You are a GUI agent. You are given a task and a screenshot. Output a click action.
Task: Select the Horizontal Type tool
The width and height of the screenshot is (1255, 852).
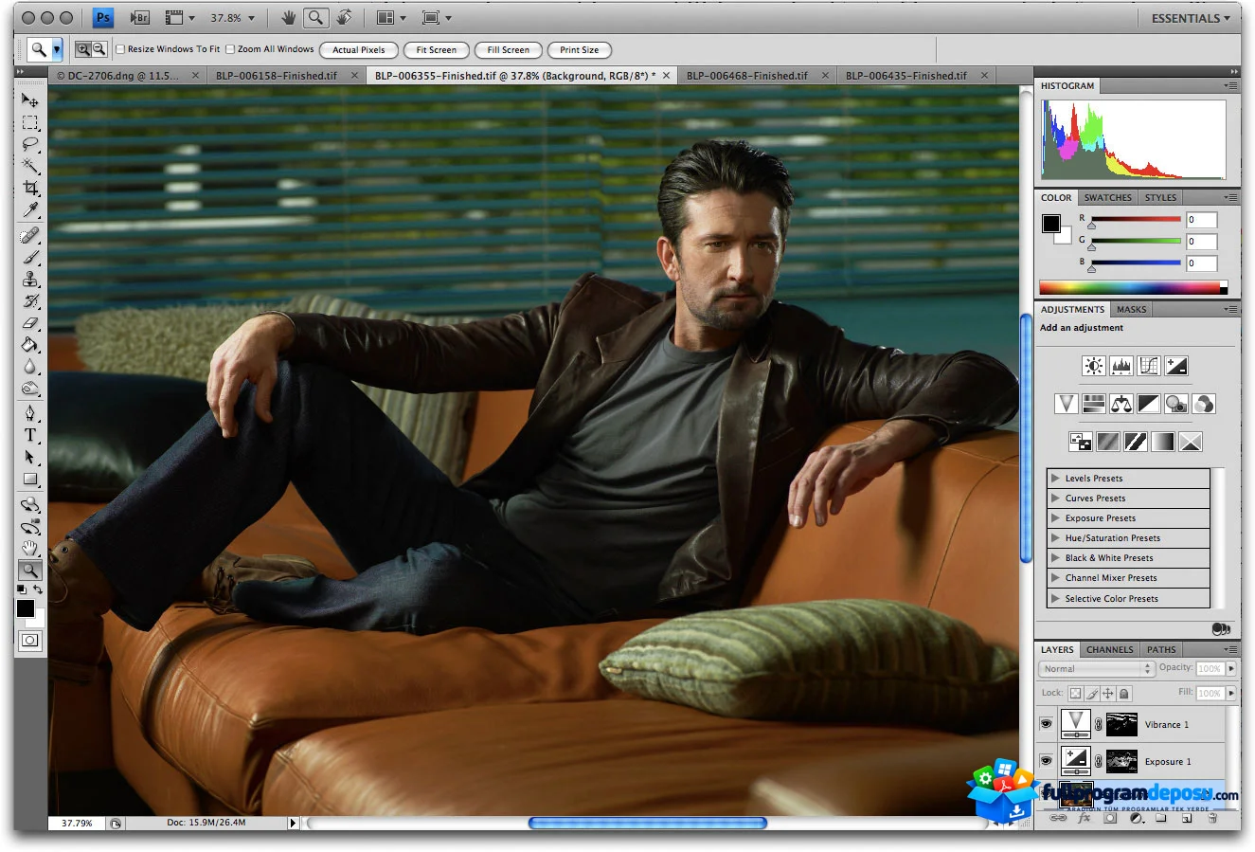tap(30, 435)
